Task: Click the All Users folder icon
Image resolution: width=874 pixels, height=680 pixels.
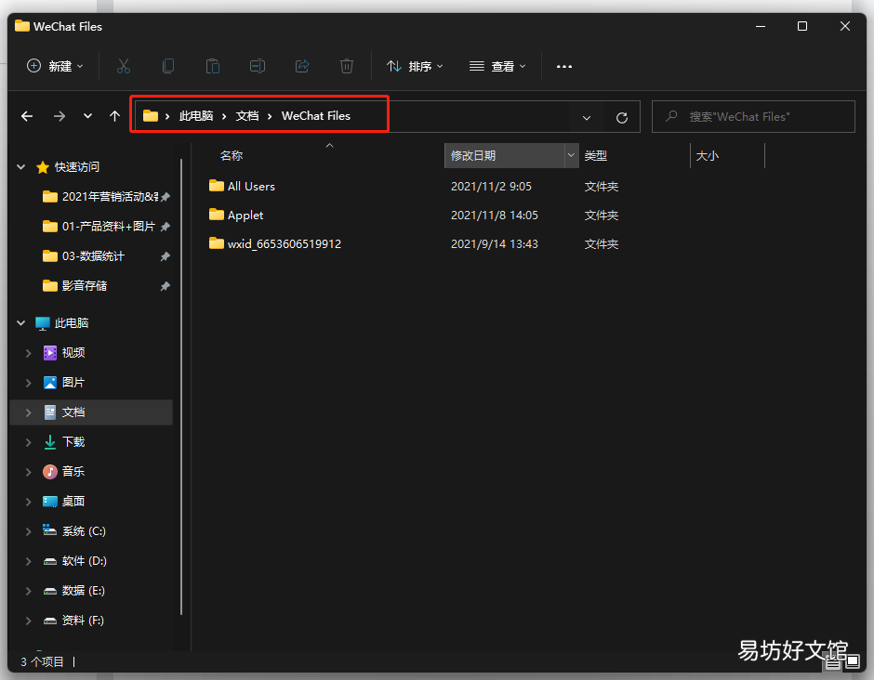Action: [x=217, y=186]
